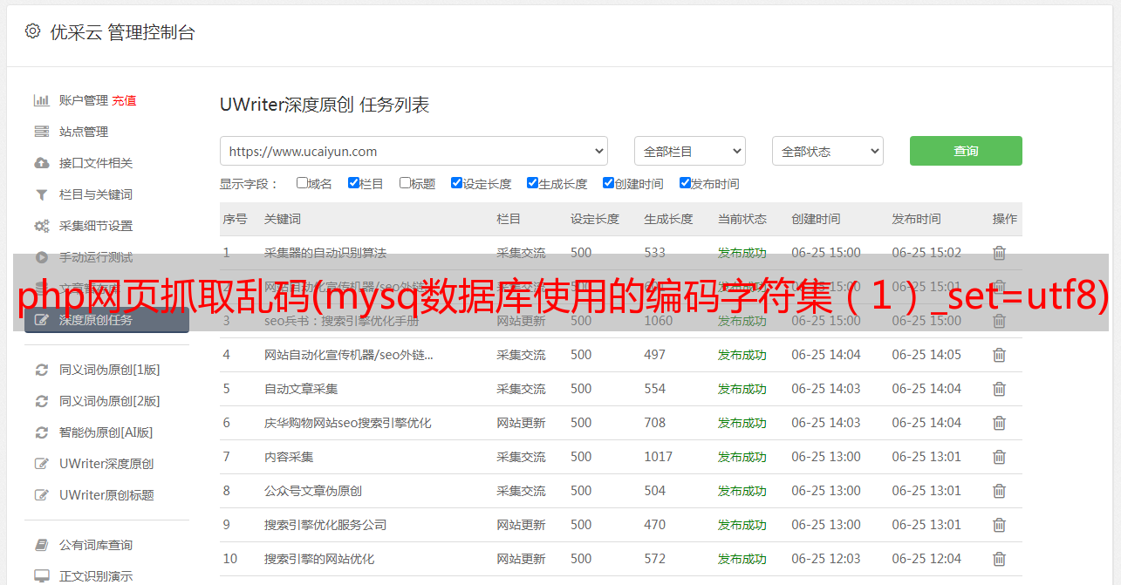Click keyword 自动文章采集
The width and height of the screenshot is (1121, 585).
[301, 389]
